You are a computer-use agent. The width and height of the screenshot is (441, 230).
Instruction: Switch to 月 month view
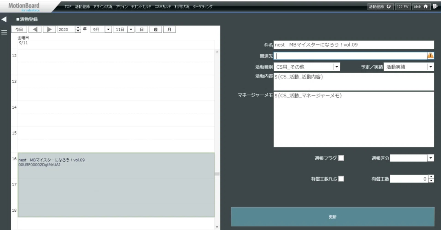tap(169, 30)
